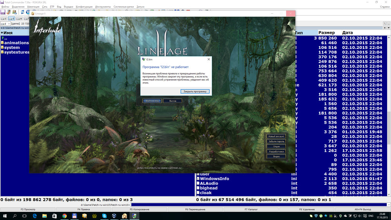
Task: Sort files by the Размер column
Action: point(326,33)
